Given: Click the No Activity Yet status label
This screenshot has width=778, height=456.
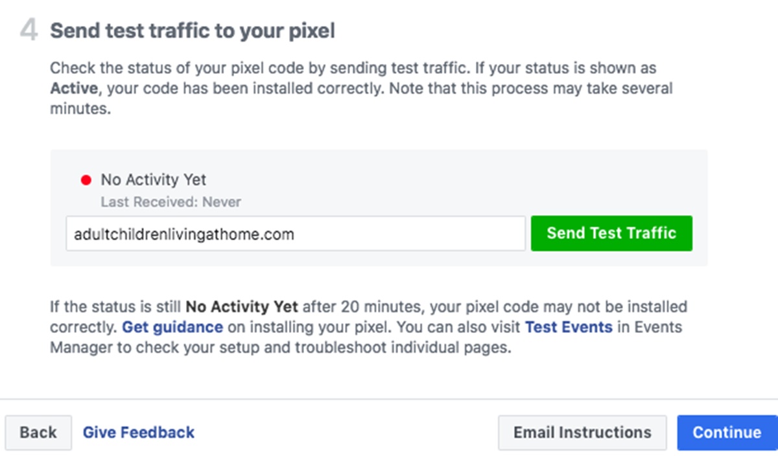Looking at the screenshot, I should coord(153,180).
